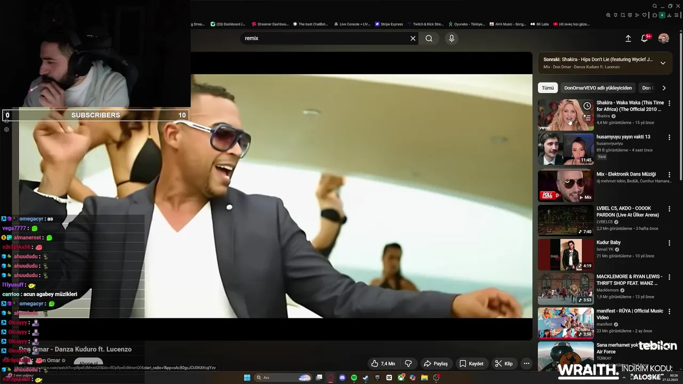Viewport: 683px width, 384px height.
Task: Open the AHA Music bookmark
Action: (x=507, y=24)
